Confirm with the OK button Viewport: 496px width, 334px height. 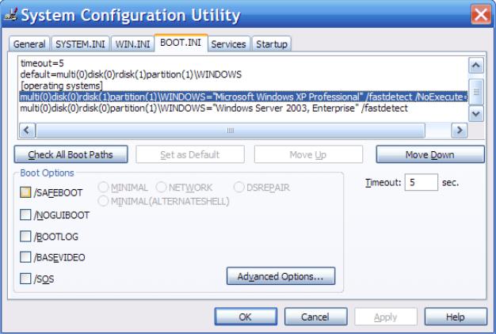(x=246, y=317)
